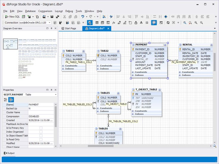Enable the Is Read Only checkbox

pyautogui.click(x=41, y=139)
